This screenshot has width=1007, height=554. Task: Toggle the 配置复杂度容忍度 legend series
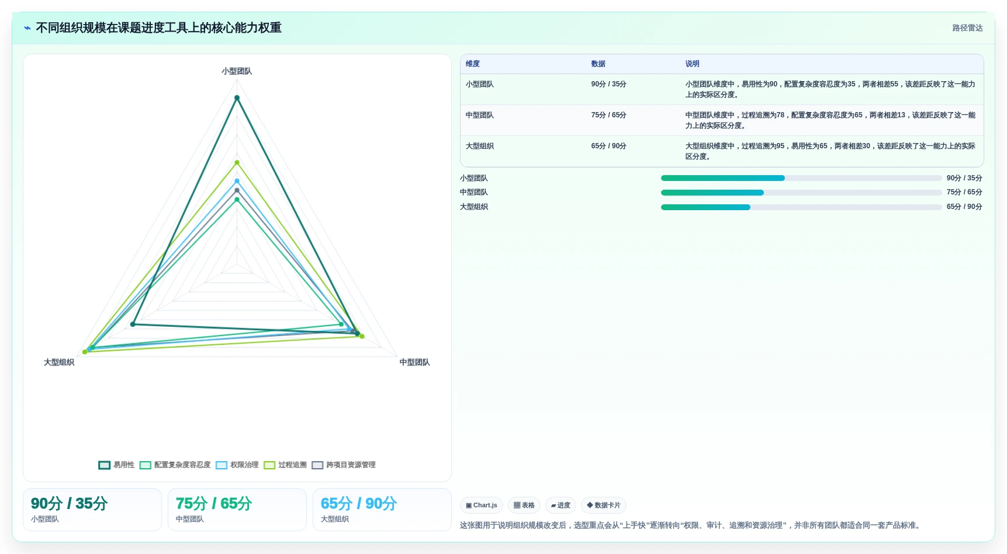(175, 465)
